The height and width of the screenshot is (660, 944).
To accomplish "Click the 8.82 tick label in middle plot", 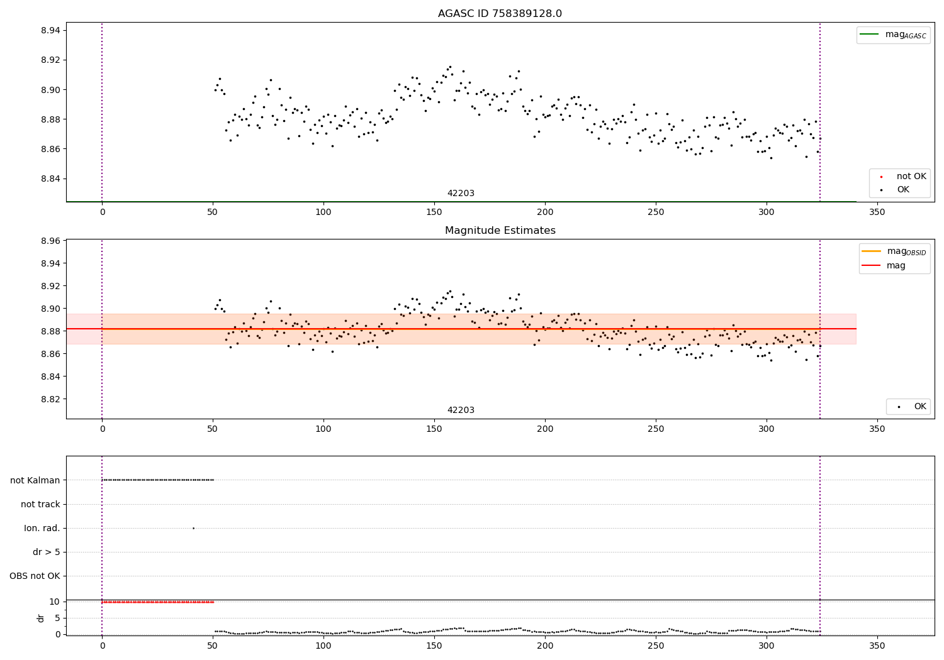I will (x=50, y=399).
